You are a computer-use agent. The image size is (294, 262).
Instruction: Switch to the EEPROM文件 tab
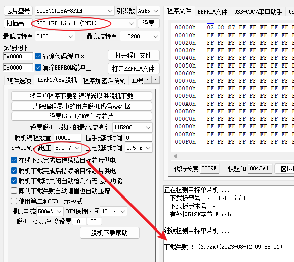(x=212, y=12)
